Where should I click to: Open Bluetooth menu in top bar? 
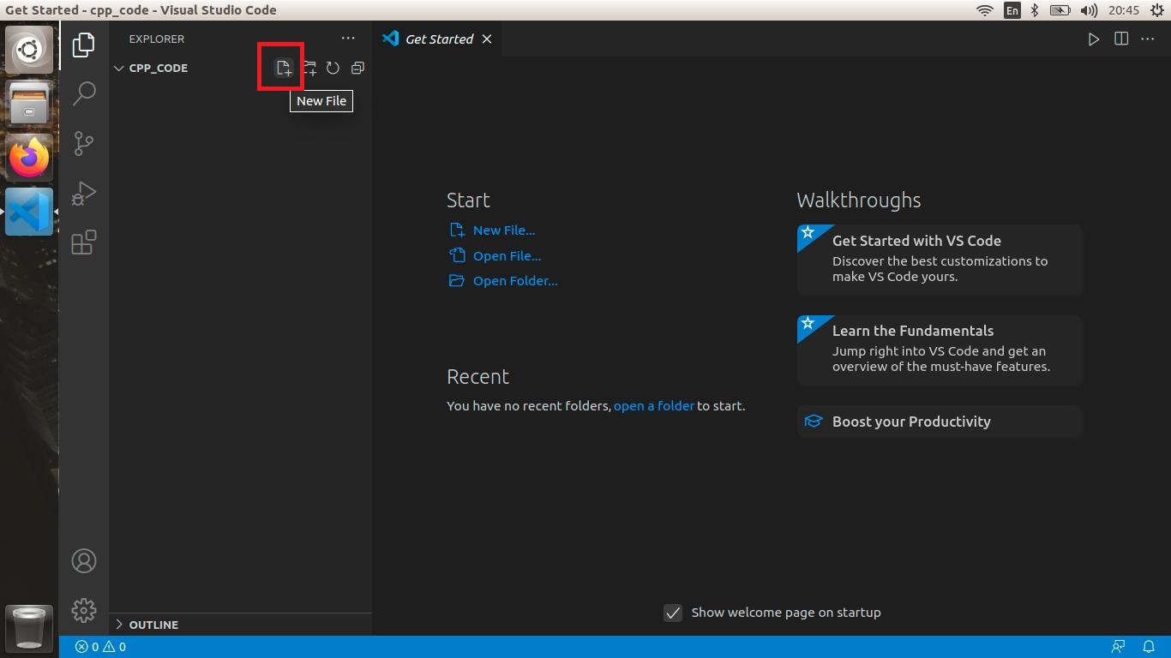click(1035, 10)
